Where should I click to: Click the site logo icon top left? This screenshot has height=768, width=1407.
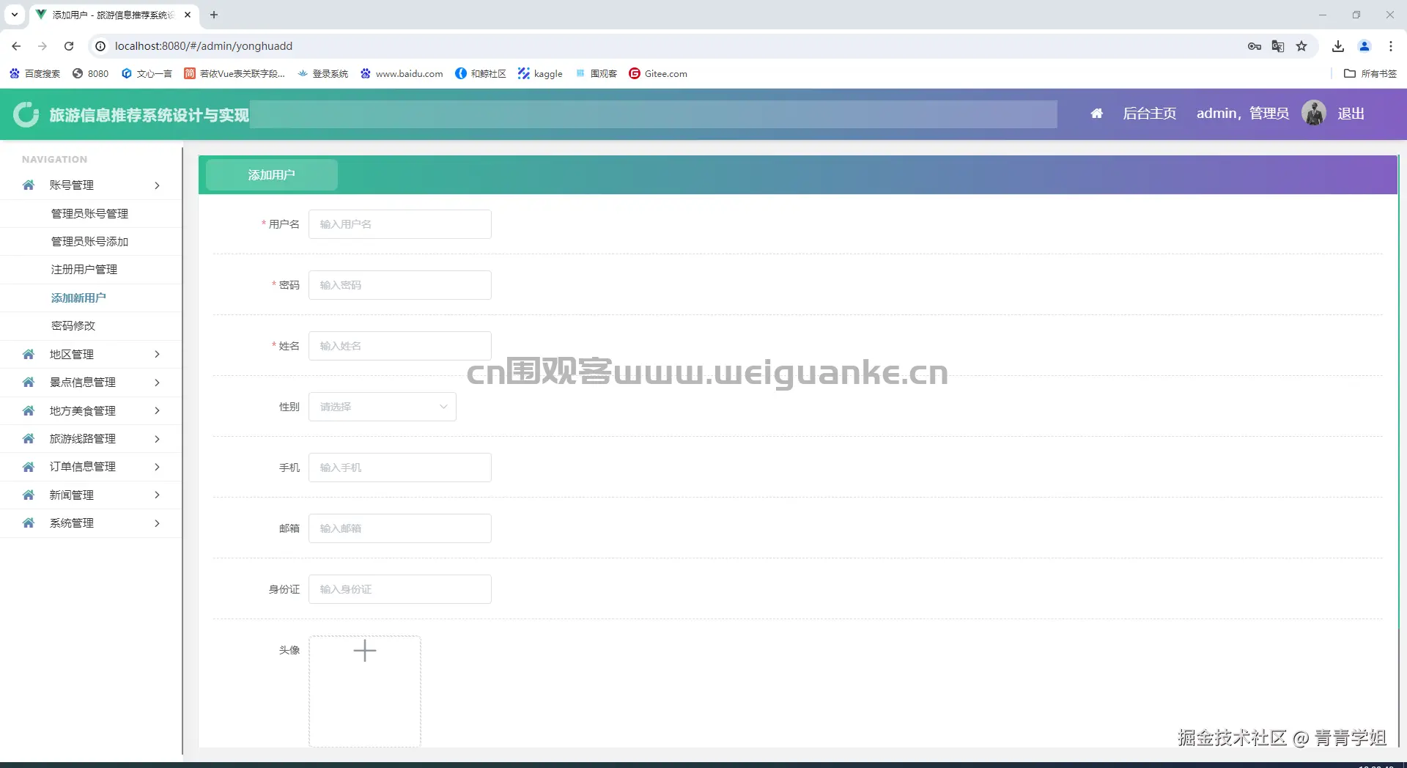pos(26,114)
